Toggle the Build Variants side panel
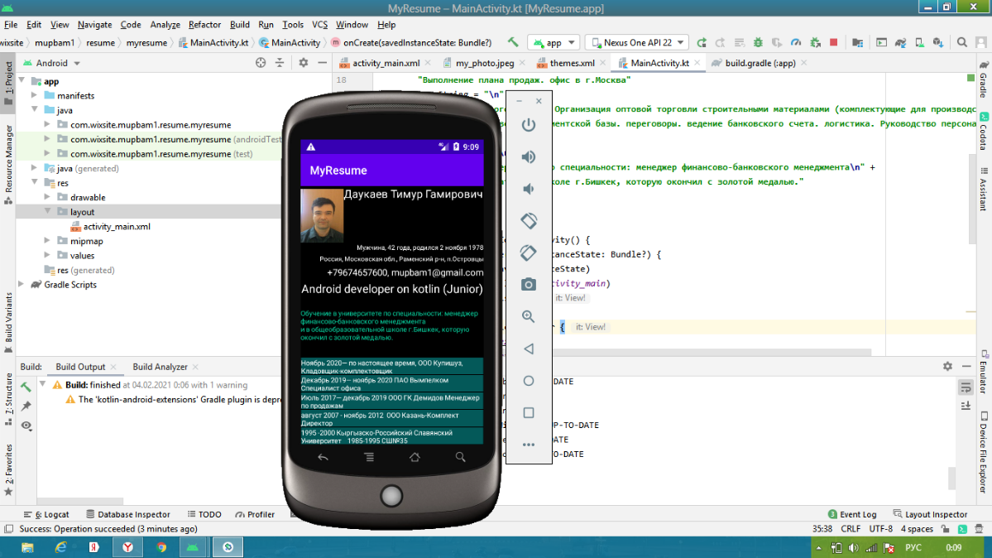This screenshot has height=558, width=992. coord(9,318)
